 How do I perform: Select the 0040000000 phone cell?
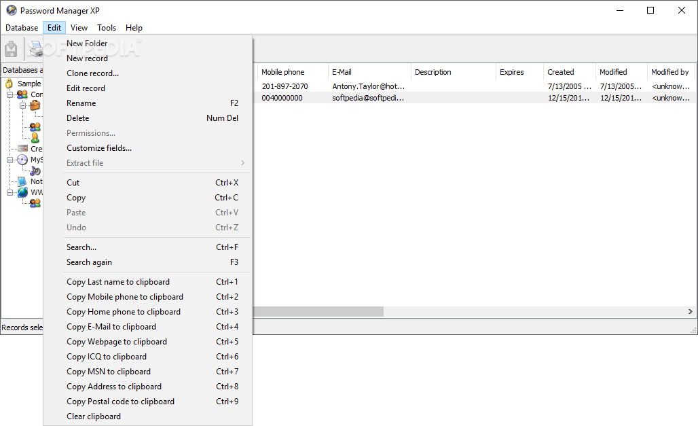(x=282, y=98)
